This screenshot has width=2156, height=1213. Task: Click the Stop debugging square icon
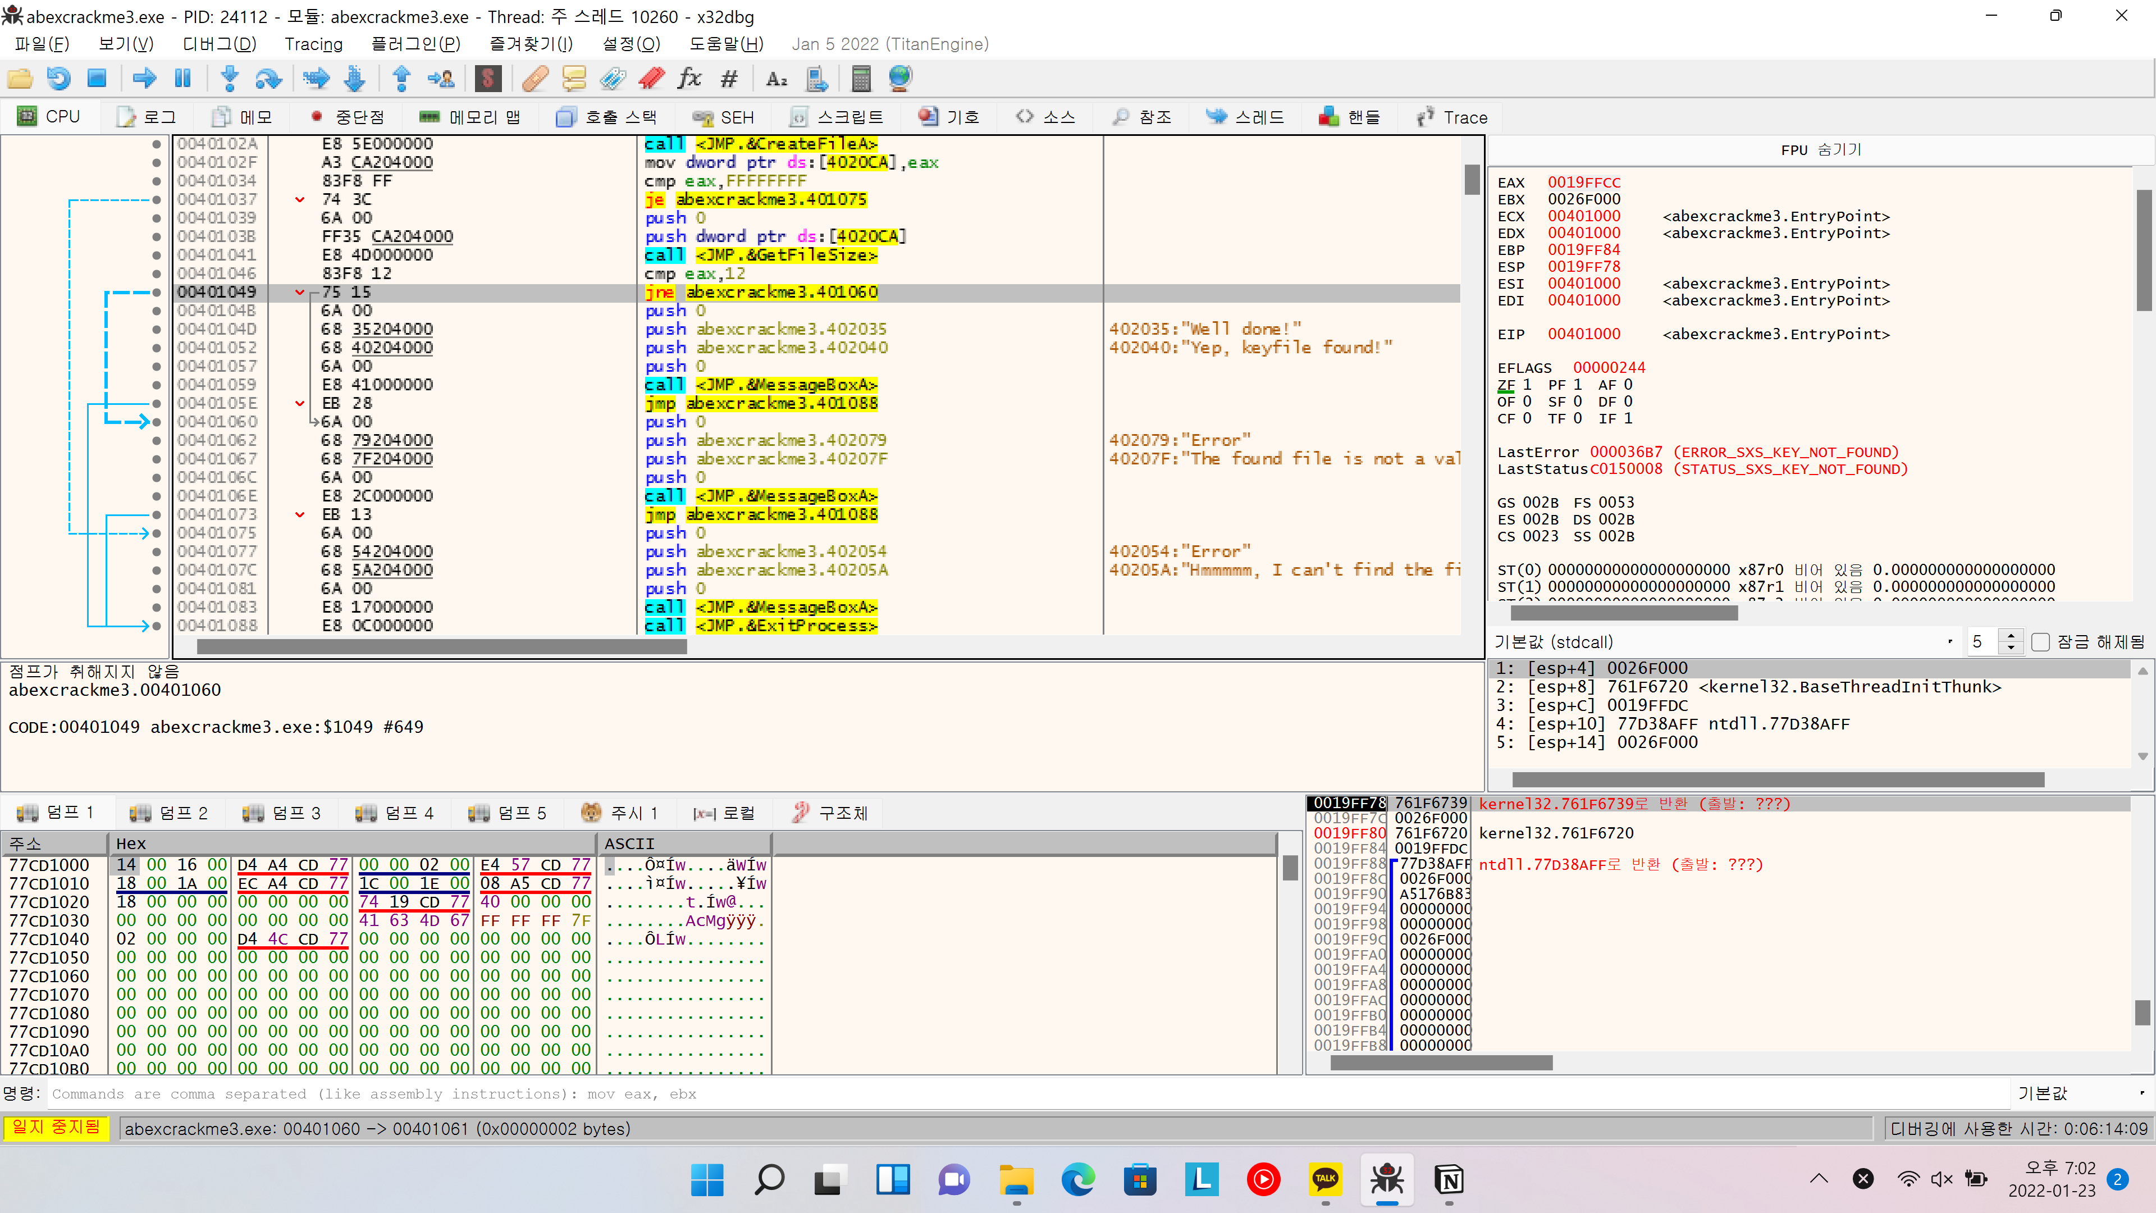tap(97, 79)
